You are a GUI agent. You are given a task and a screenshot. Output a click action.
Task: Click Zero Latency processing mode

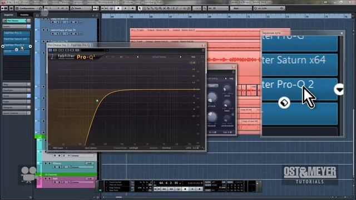[x=91, y=148]
